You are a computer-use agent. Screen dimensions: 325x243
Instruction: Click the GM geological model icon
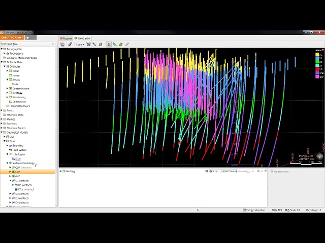tap(8, 137)
